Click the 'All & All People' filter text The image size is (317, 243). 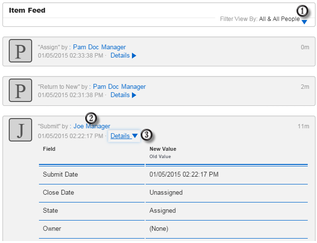coord(280,19)
